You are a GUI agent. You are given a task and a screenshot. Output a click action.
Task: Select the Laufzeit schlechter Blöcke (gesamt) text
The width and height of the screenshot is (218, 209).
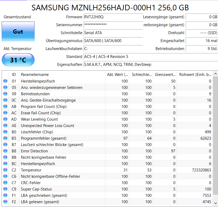pos(52,145)
